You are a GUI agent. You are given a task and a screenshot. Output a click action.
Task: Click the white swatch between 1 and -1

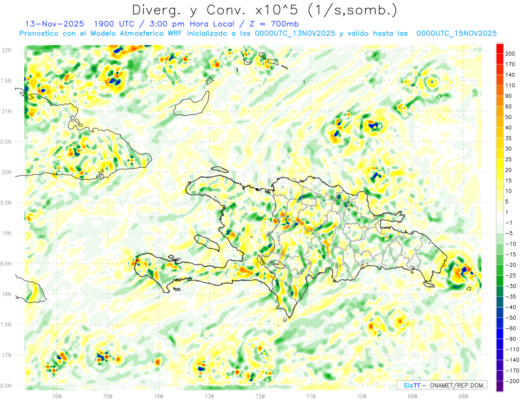tap(500, 218)
